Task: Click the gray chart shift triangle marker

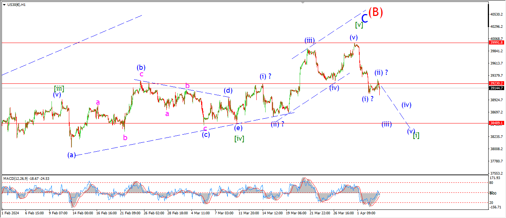Action: (x=303, y=3)
